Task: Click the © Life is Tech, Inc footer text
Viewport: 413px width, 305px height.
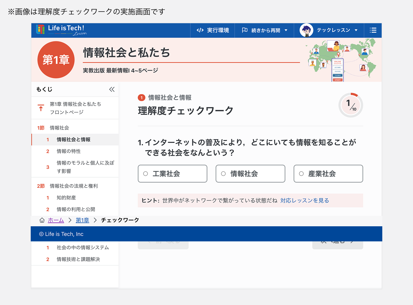Action: point(61,234)
